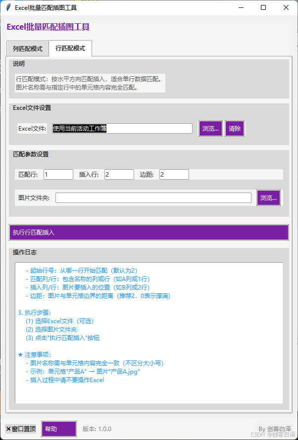Click the heading 'Excel批量匹配插图工具'
Viewport: 298px width, 440px height.
(48, 27)
